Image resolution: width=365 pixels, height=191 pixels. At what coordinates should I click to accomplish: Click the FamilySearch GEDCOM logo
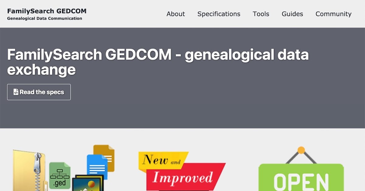[47, 11]
